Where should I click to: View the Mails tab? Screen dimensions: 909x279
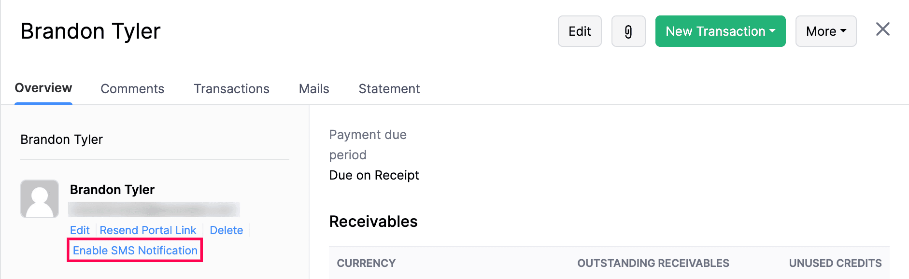point(313,88)
